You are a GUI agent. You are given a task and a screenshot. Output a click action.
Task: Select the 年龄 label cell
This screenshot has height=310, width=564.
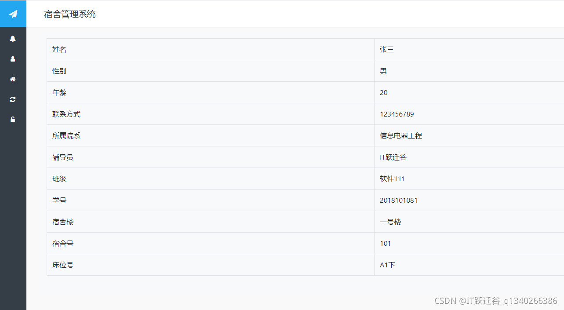(x=211, y=92)
